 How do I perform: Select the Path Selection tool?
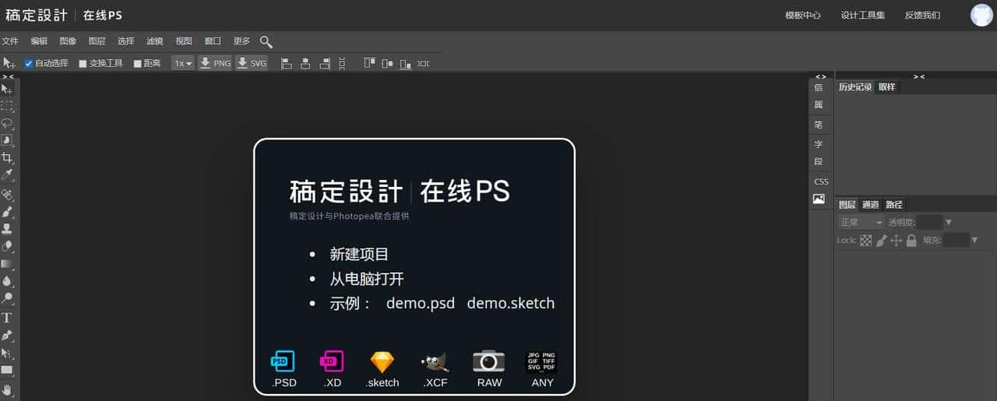pos(8,352)
